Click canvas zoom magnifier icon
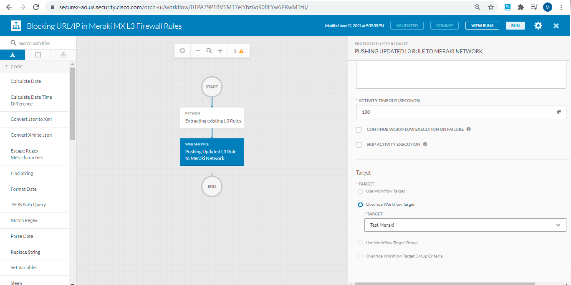 [209, 51]
